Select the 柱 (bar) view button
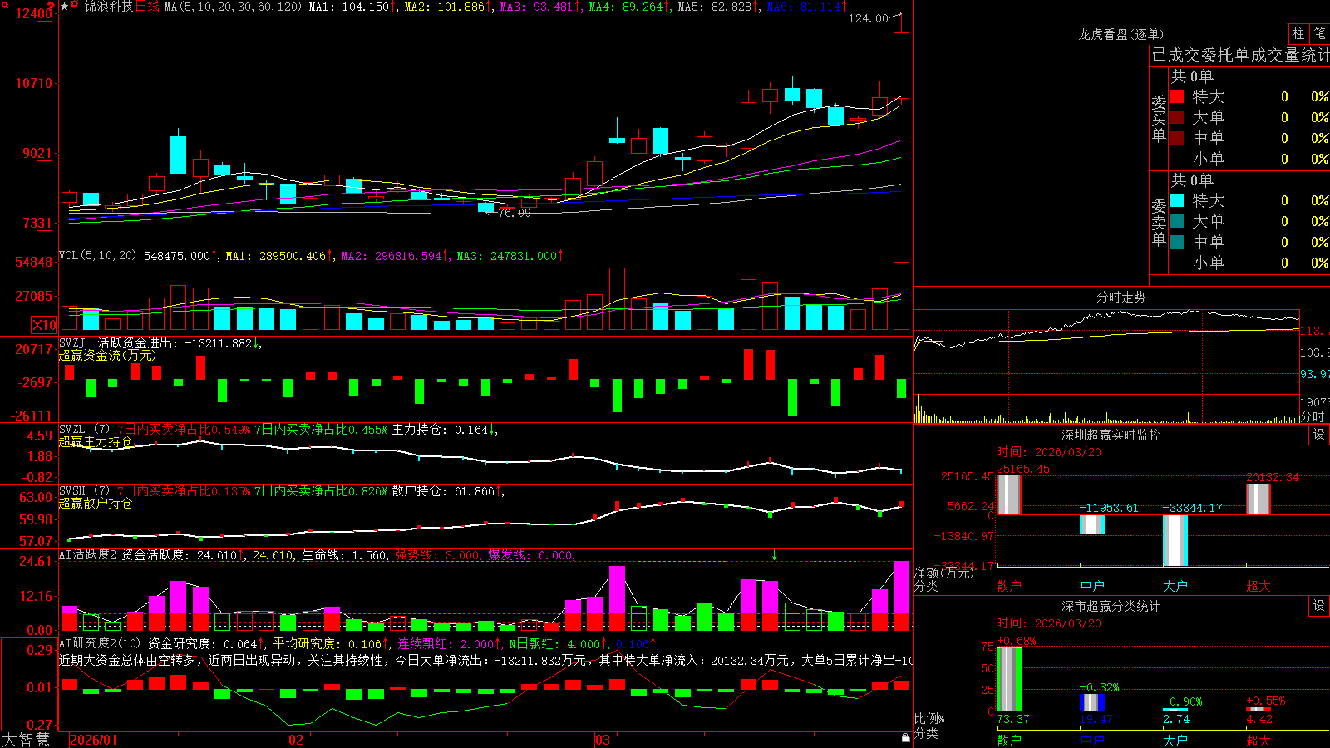Viewport: 1330px width, 748px height. 1298,34
